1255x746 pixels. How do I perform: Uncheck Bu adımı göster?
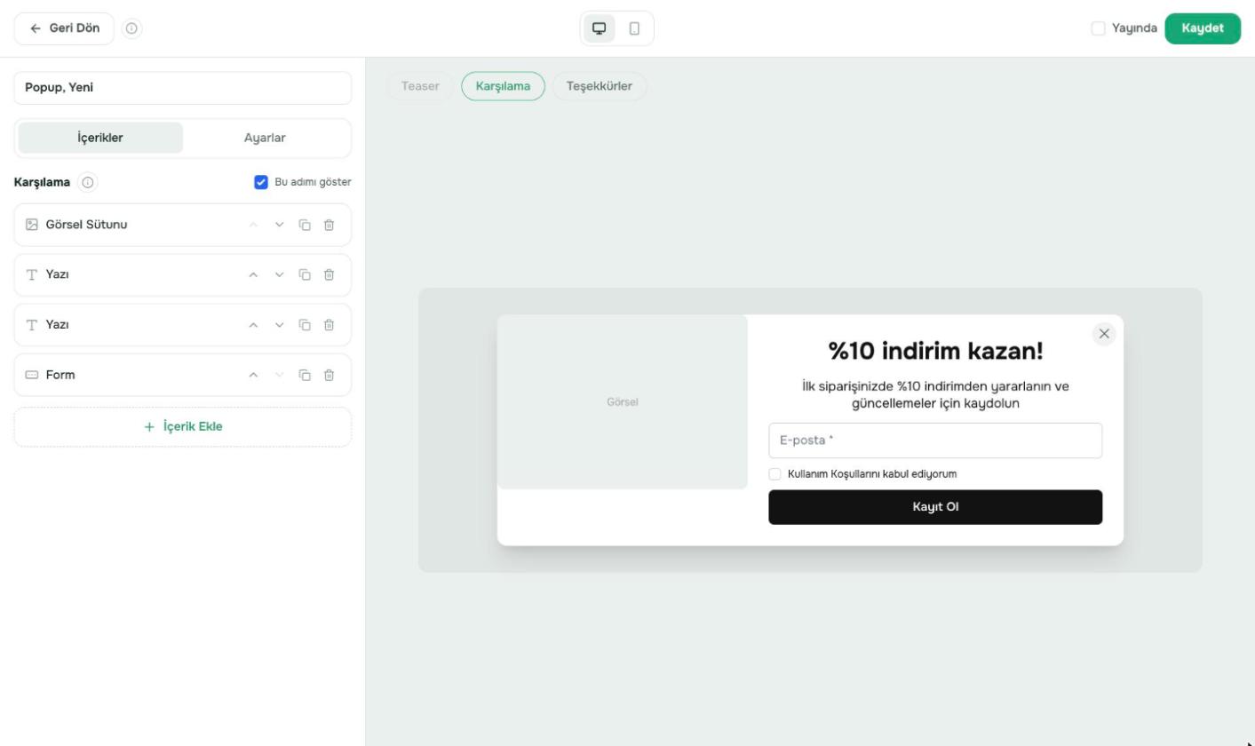[261, 182]
